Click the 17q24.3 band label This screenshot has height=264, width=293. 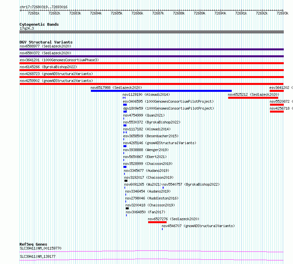pos(27,28)
